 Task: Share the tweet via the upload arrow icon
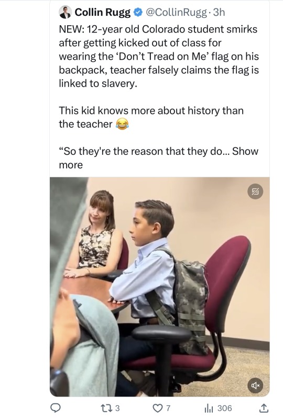pyautogui.click(x=263, y=408)
